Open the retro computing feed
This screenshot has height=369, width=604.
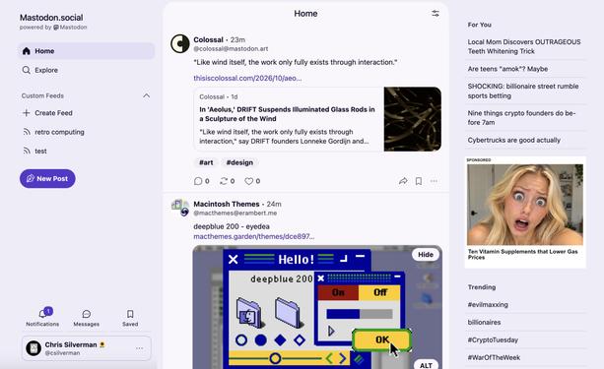click(x=59, y=132)
